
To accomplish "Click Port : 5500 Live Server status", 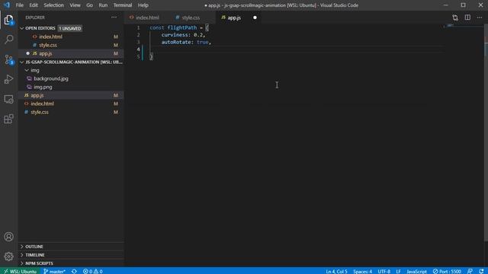I will [x=447, y=271].
